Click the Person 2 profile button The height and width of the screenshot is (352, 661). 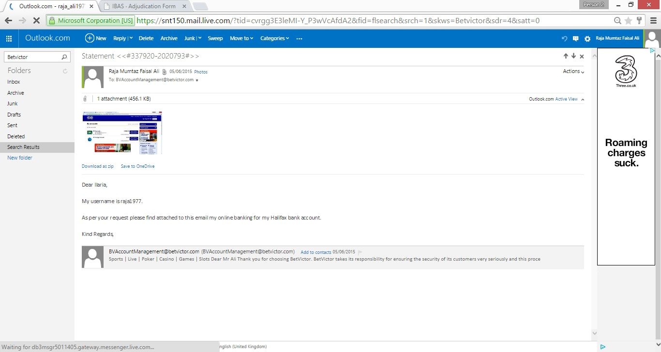[x=594, y=4]
